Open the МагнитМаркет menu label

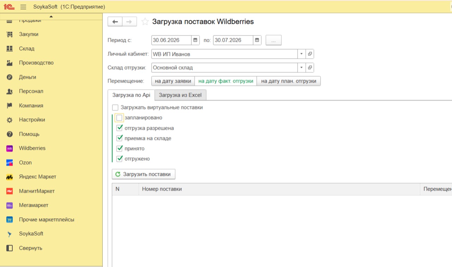(x=37, y=191)
